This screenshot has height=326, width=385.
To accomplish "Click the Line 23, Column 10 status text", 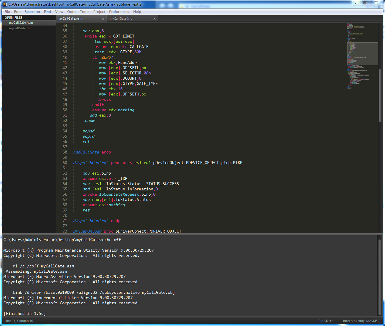I will click(x=19, y=321).
